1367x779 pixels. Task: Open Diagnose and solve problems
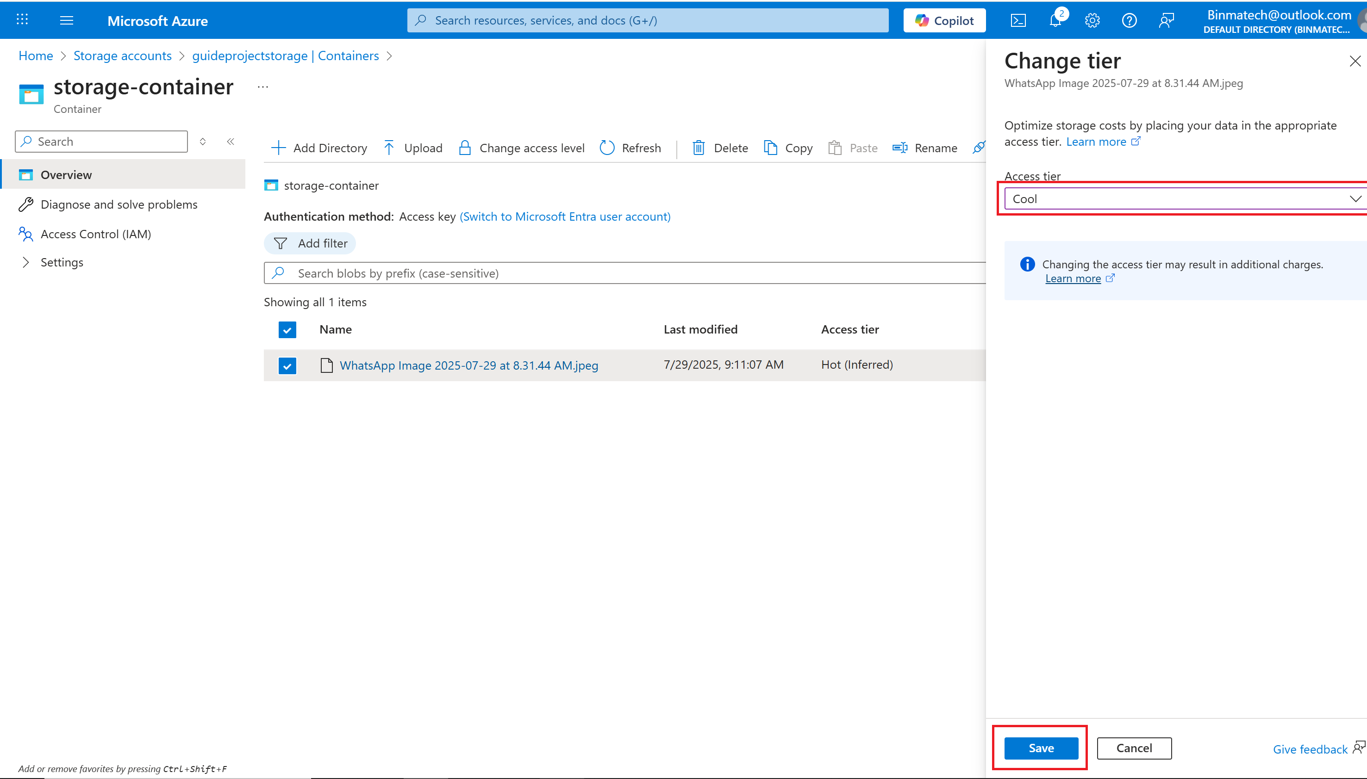click(119, 204)
